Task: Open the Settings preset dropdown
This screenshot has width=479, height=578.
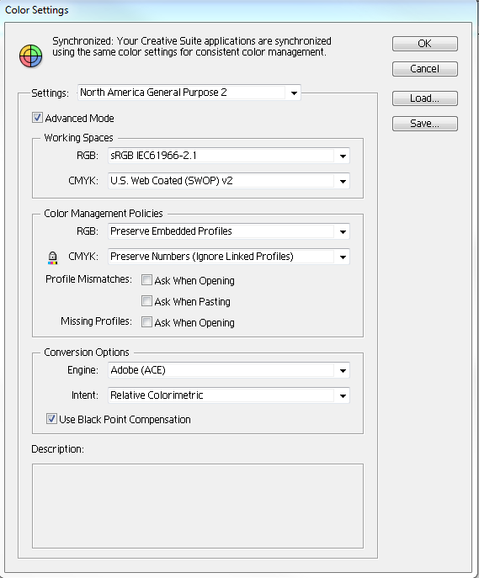Action: coord(189,93)
